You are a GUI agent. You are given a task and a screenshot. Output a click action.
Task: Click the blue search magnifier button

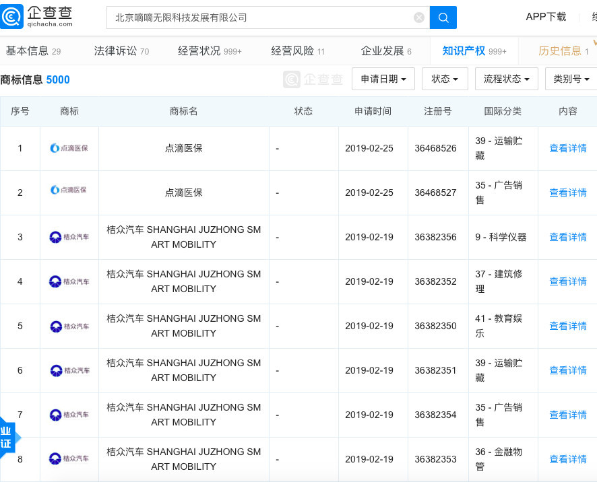pyautogui.click(x=443, y=18)
